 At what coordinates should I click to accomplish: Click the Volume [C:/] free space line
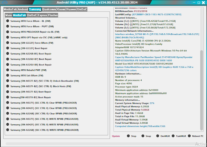[x=145, y=21]
